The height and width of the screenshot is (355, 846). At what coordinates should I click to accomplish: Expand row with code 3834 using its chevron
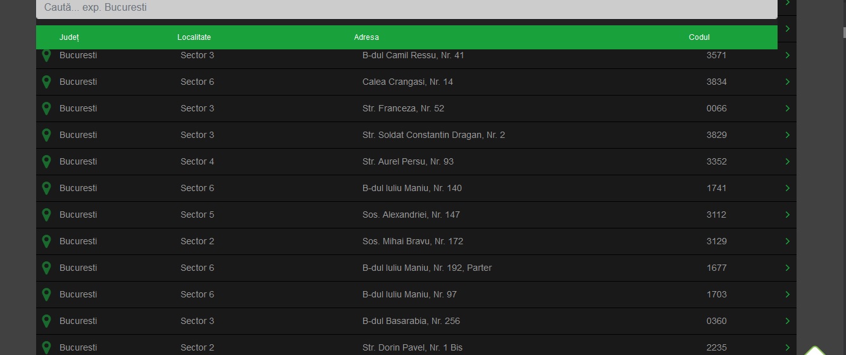pyautogui.click(x=788, y=82)
